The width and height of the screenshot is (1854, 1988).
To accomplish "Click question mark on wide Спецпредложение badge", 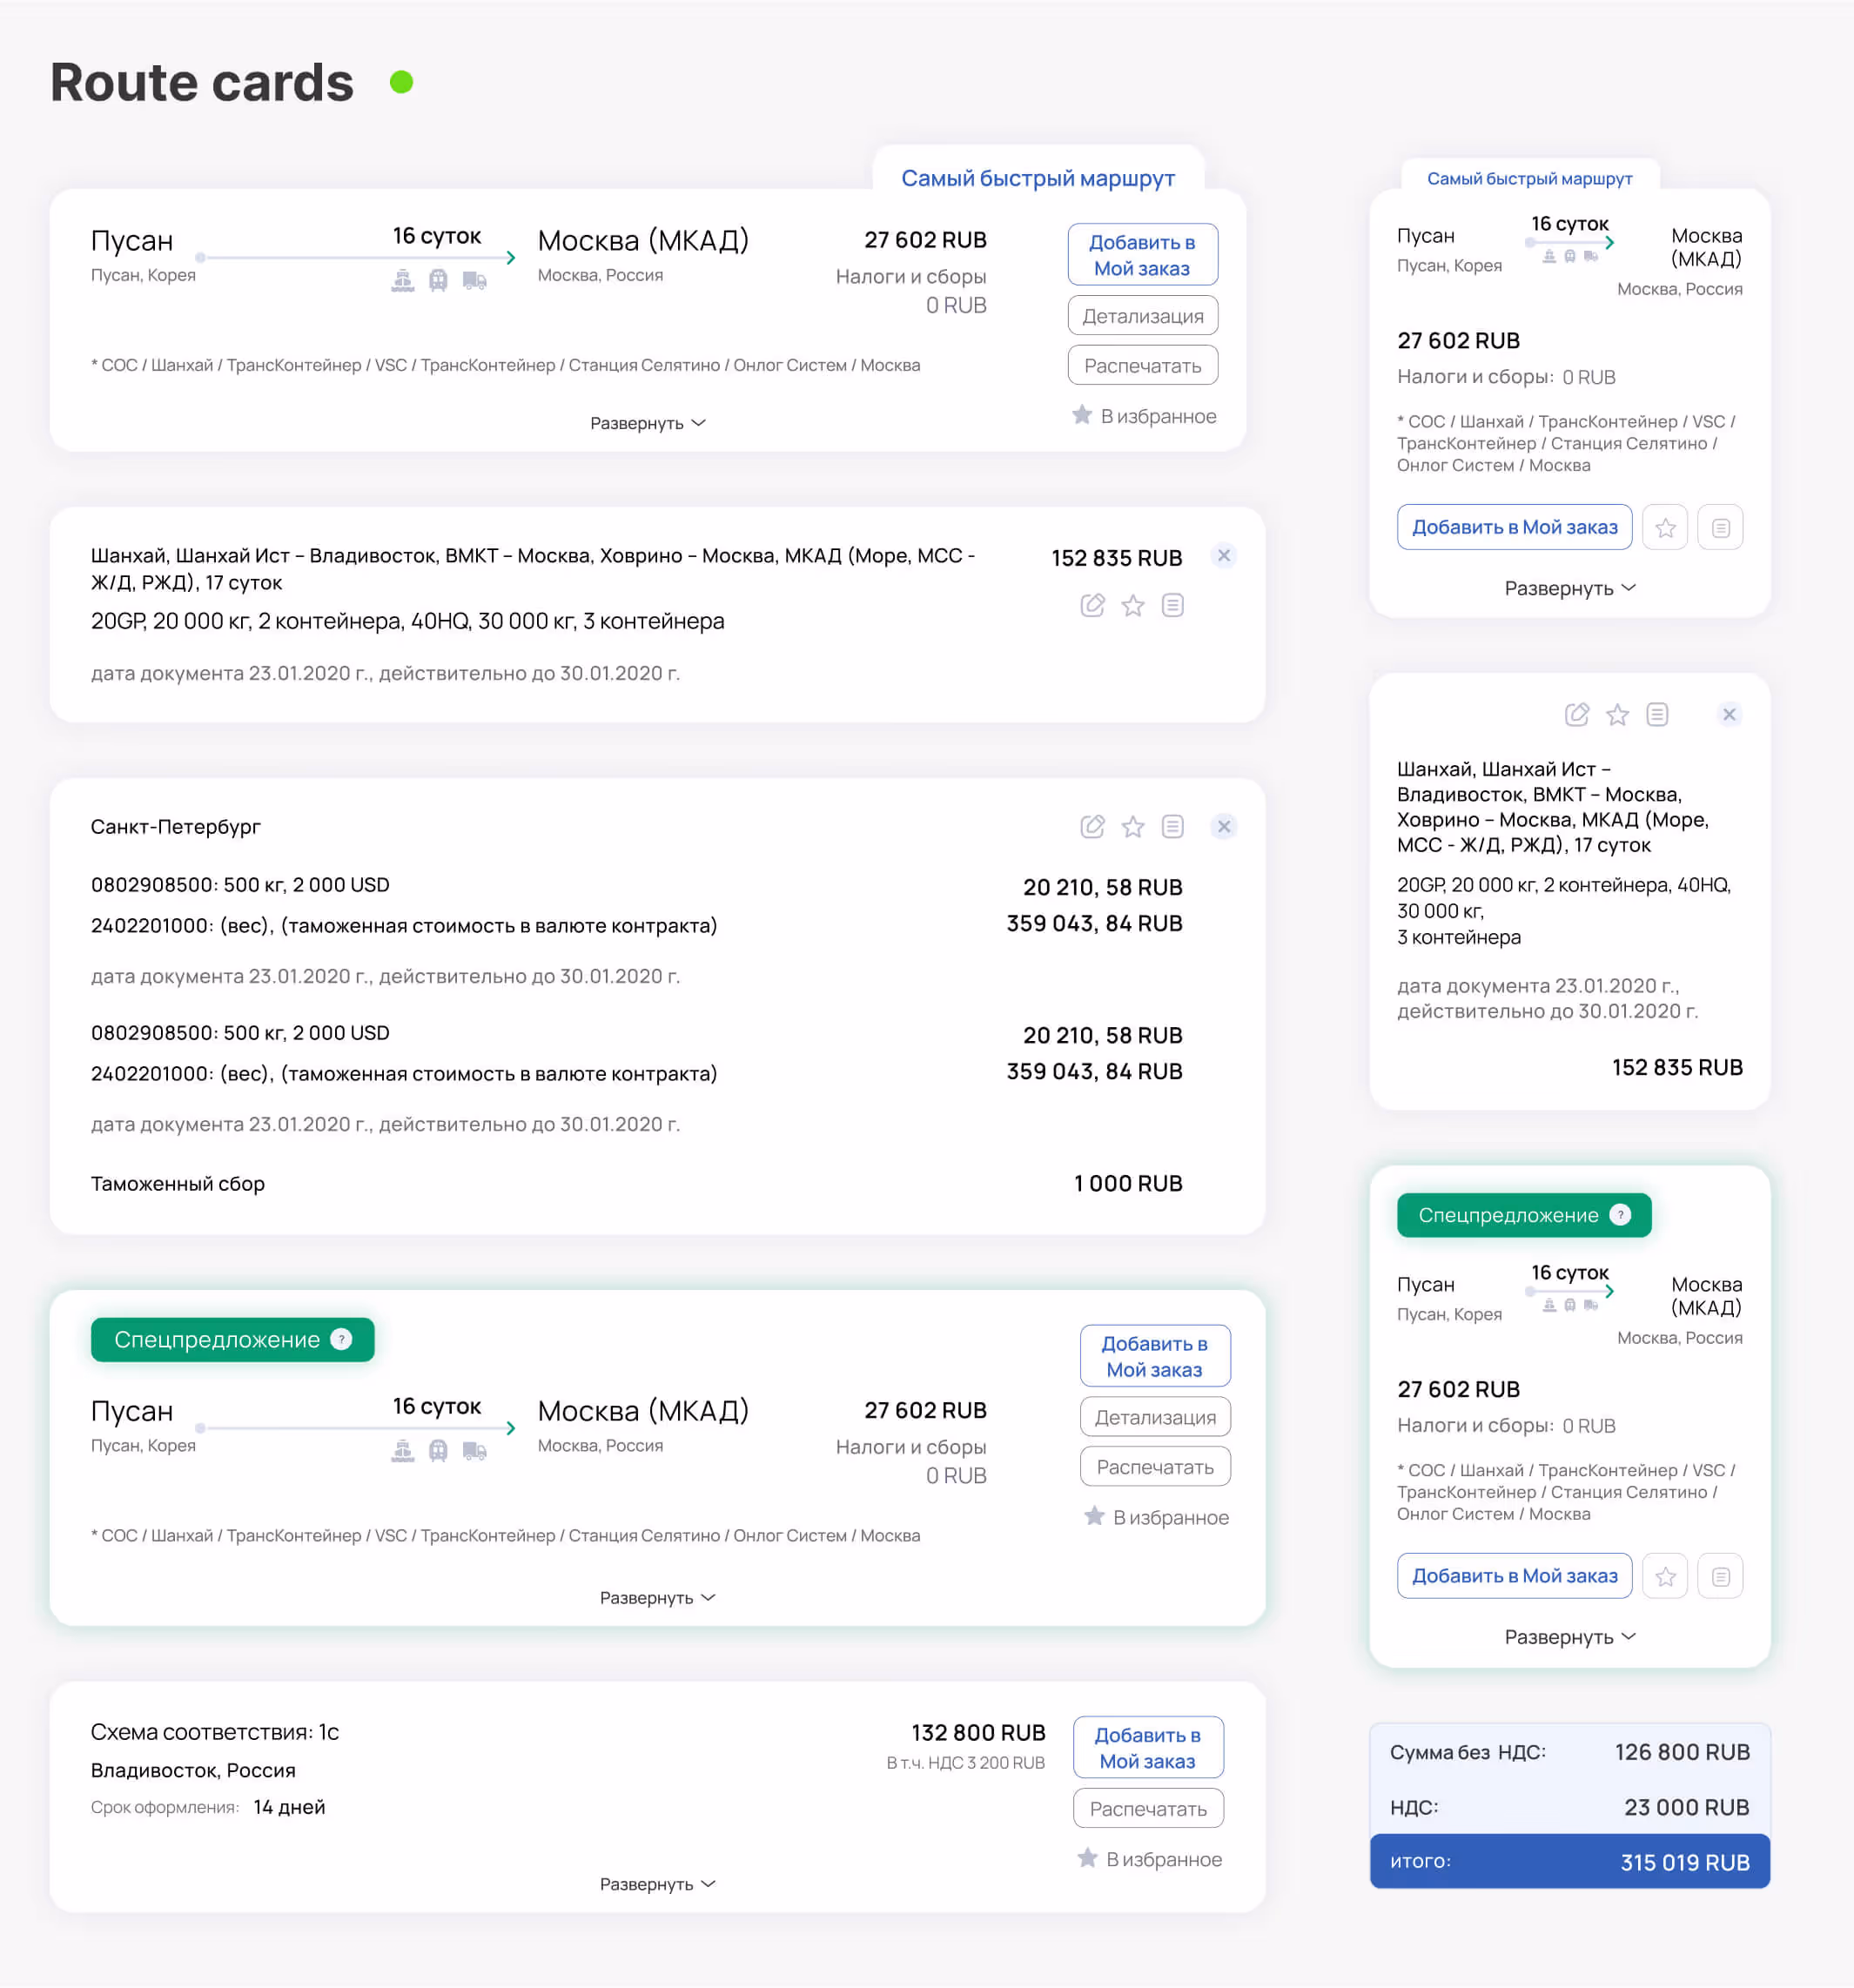I will [x=341, y=1339].
